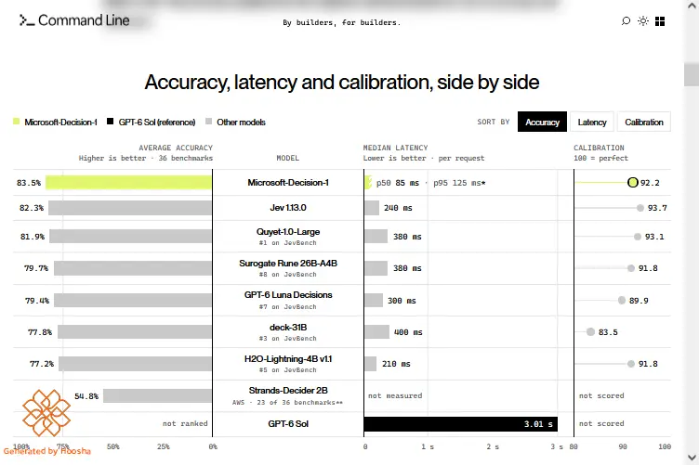Image resolution: width=699 pixels, height=465 pixels.
Task: Click the "not measured" latency text
Action: coord(395,395)
